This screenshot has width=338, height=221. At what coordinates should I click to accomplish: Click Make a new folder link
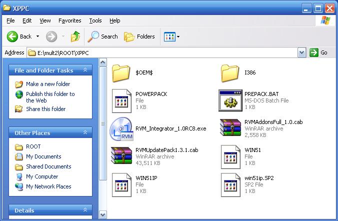pyautogui.click(x=48, y=84)
